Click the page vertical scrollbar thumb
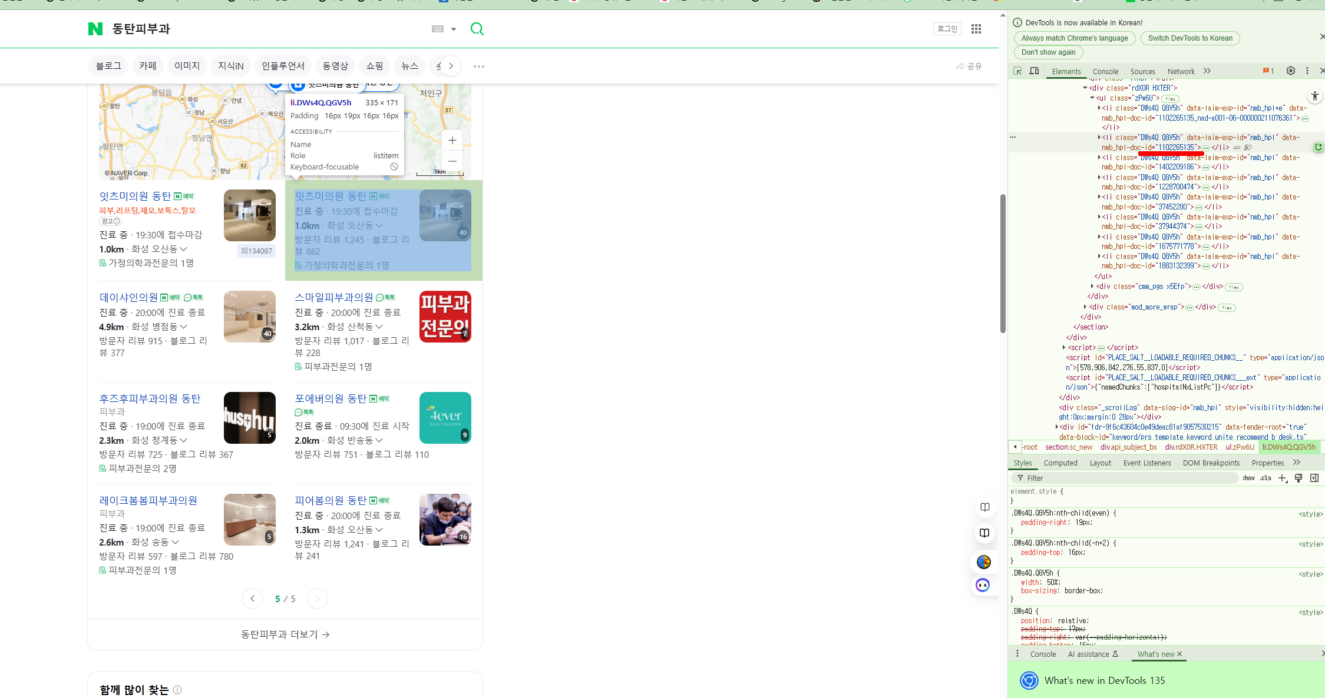Image resolution: width=1325 pixels, height=698 pixels. click(1003, 263)
